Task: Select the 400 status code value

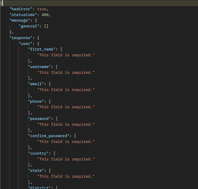Action: click(x=45, y=15)
